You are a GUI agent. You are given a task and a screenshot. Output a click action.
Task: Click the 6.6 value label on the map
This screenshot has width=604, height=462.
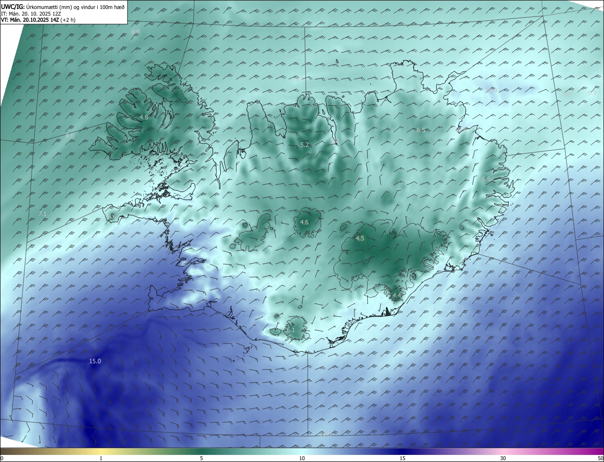(486, 179)
